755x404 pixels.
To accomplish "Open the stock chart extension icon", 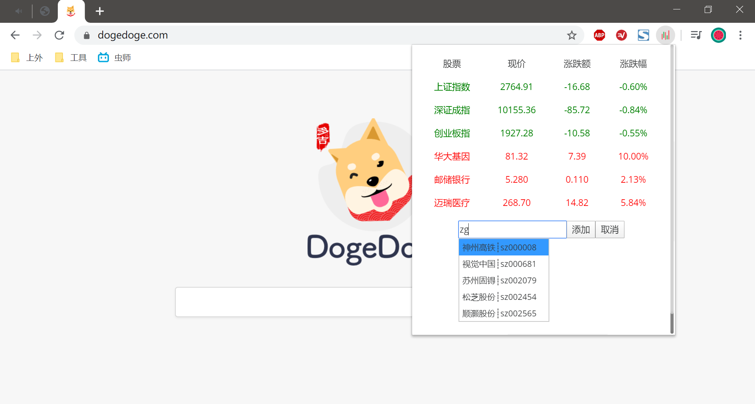I will point(665,35).
